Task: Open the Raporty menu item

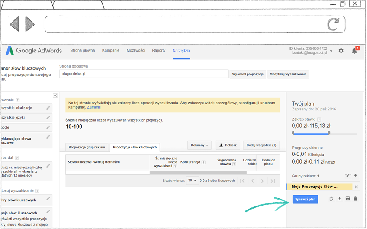Action: coord(159,50)
